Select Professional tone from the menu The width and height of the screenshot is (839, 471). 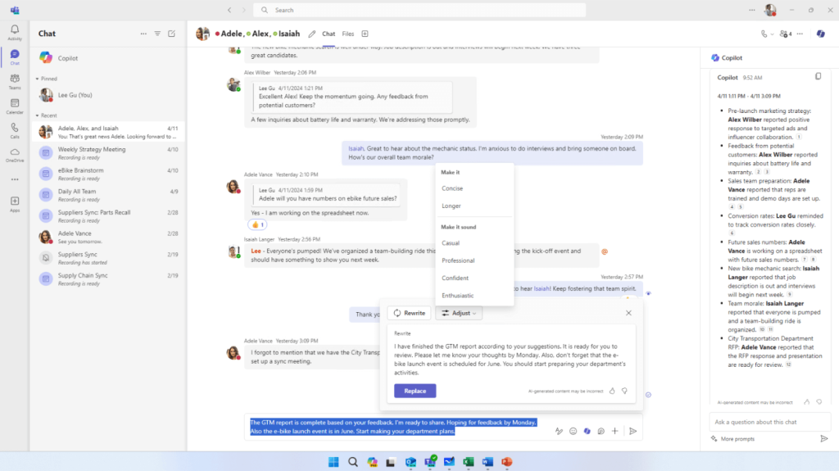pyautogui.click(x=458, y=260)
